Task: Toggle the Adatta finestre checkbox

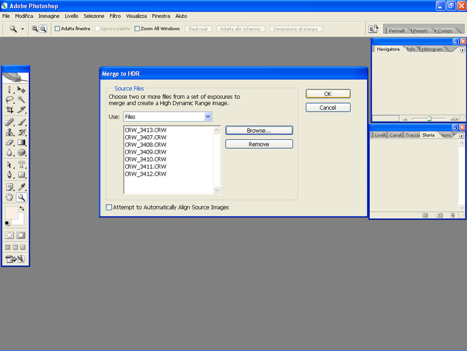Action: click(x=57, y=29)
